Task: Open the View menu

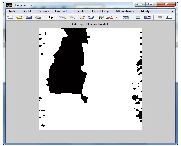Action: click(43, 12)
